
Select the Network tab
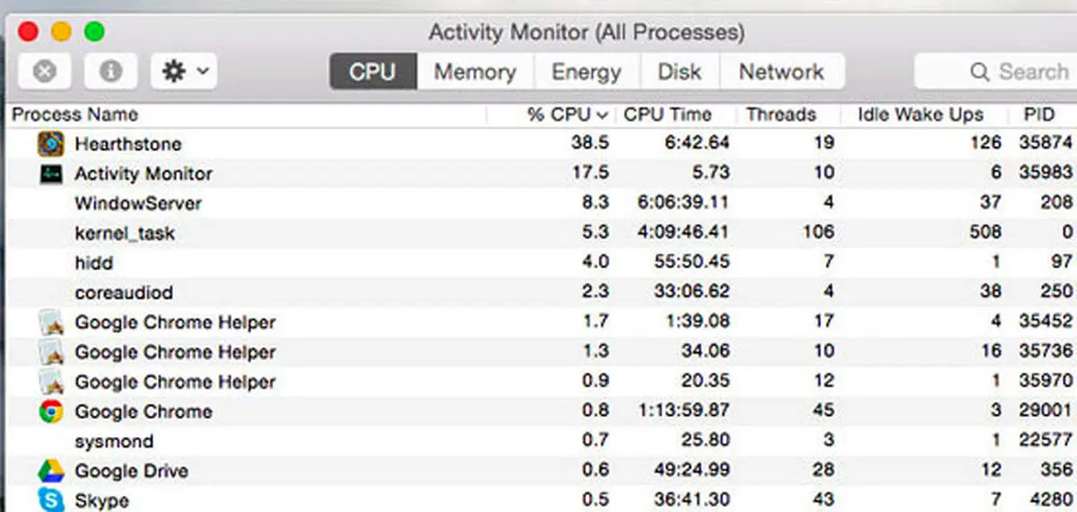pos(782,72)
